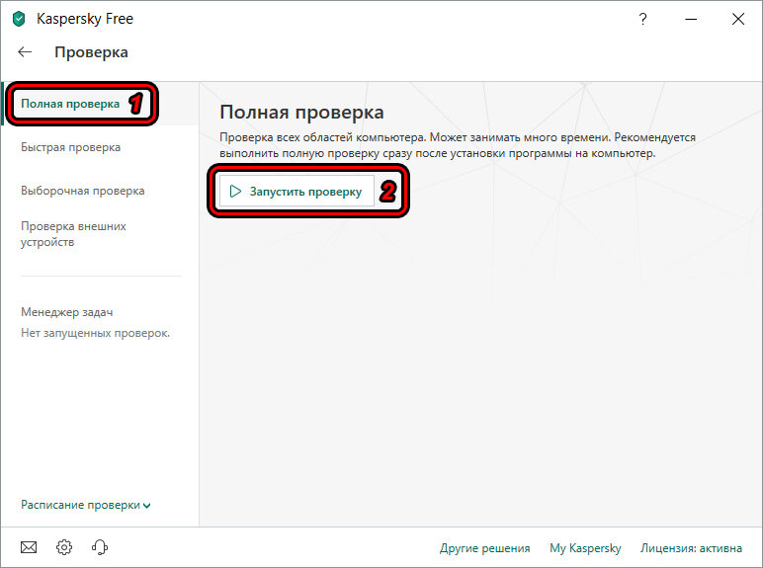The width and height of the screenshot is (763, 568).
Task: Select the Быстрая проверка tab
Action: [x=70, y=147]
